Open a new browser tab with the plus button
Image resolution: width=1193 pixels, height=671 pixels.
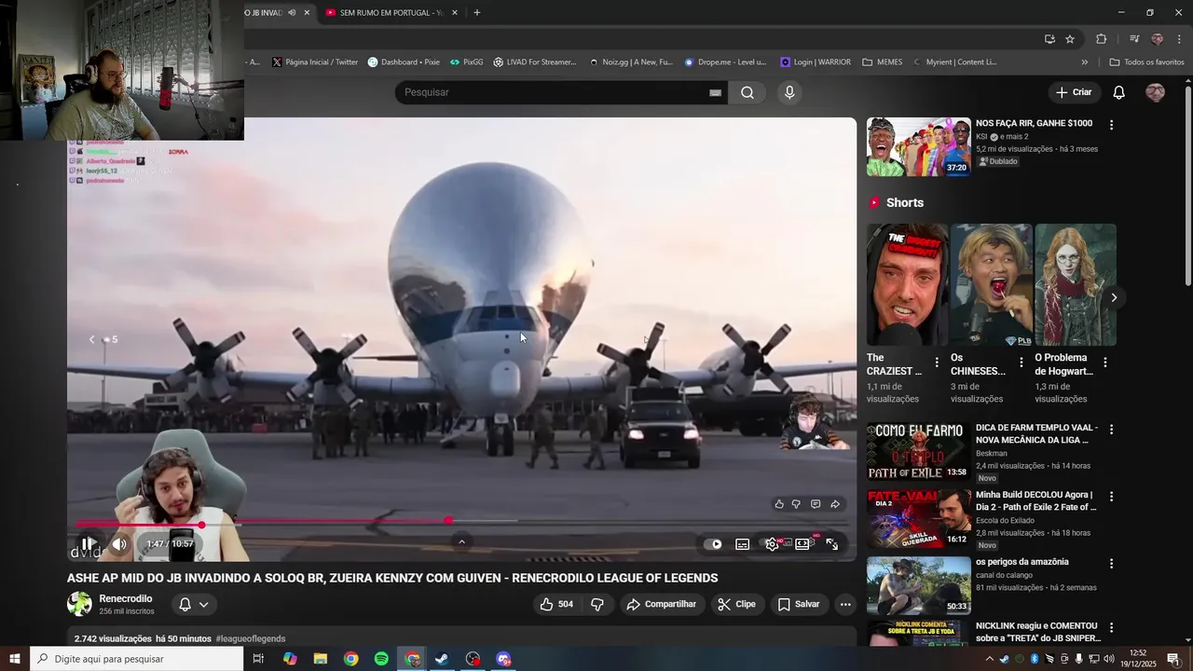pos(477,12)
